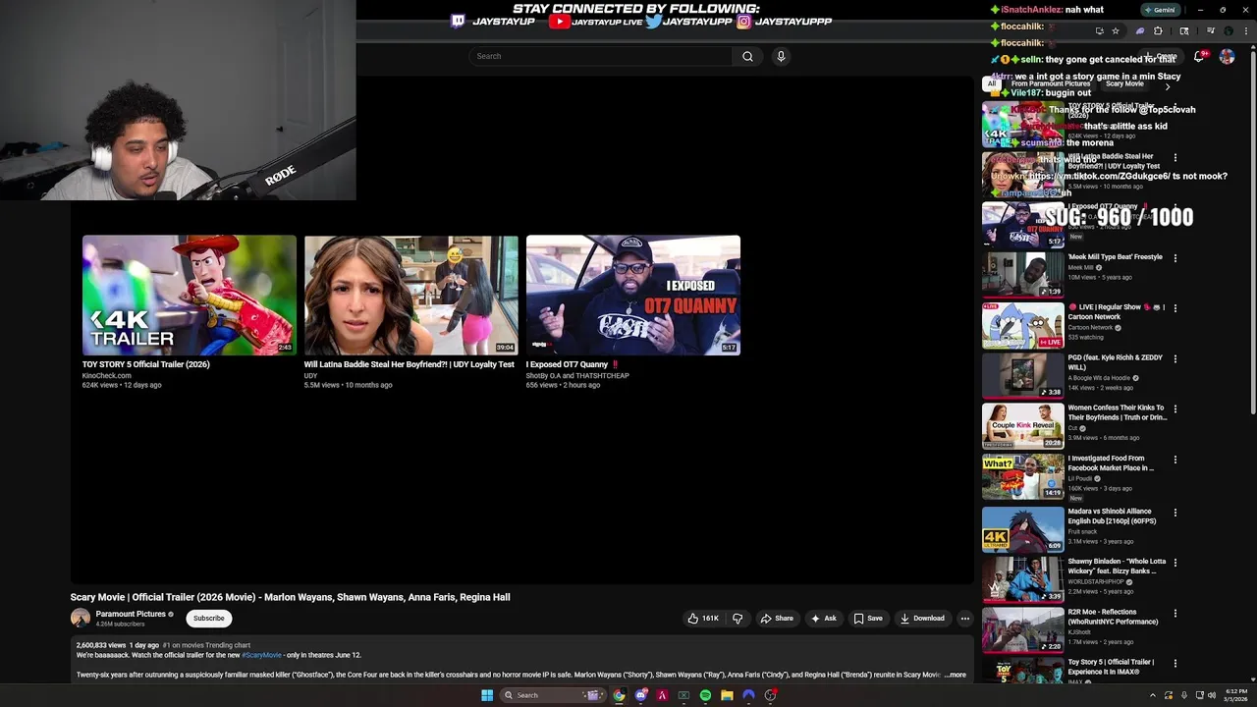Open options for Facebook Market Place food video
The width and height of the screenshot is (1257, 707).
tap(1175, 460)
